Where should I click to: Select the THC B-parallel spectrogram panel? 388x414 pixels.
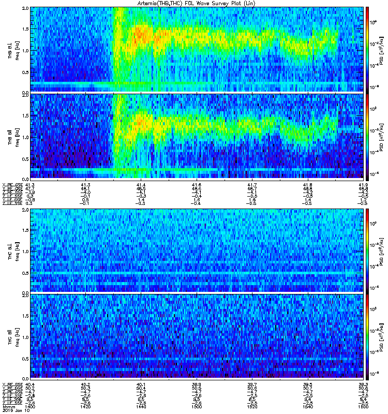click(x=197, y=336)
